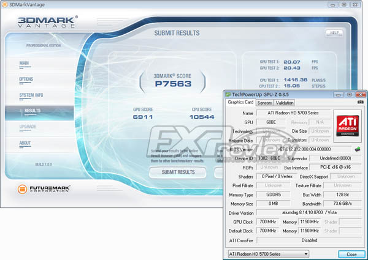Click the GPU 68BE field in GPU-Z
The image size is (368, 260).
tap(271, 122)
